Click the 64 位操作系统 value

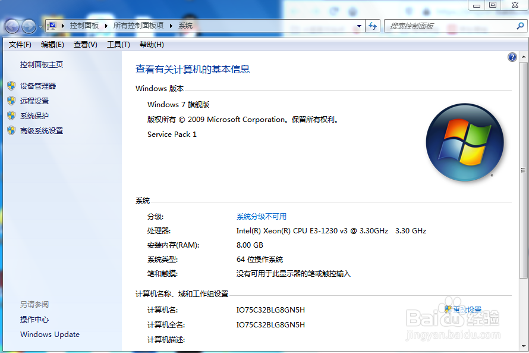[x=260, y=259]
